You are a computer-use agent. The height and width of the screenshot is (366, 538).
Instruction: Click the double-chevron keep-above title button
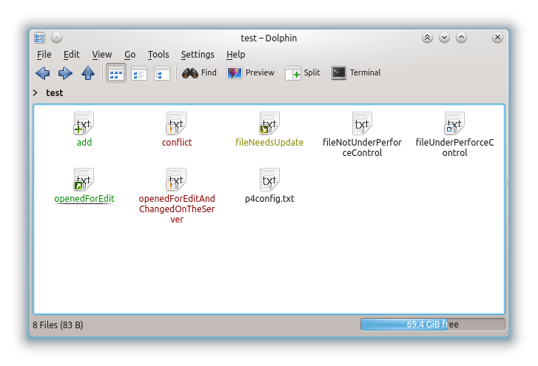pyautogui.click(x=427, y=38)
